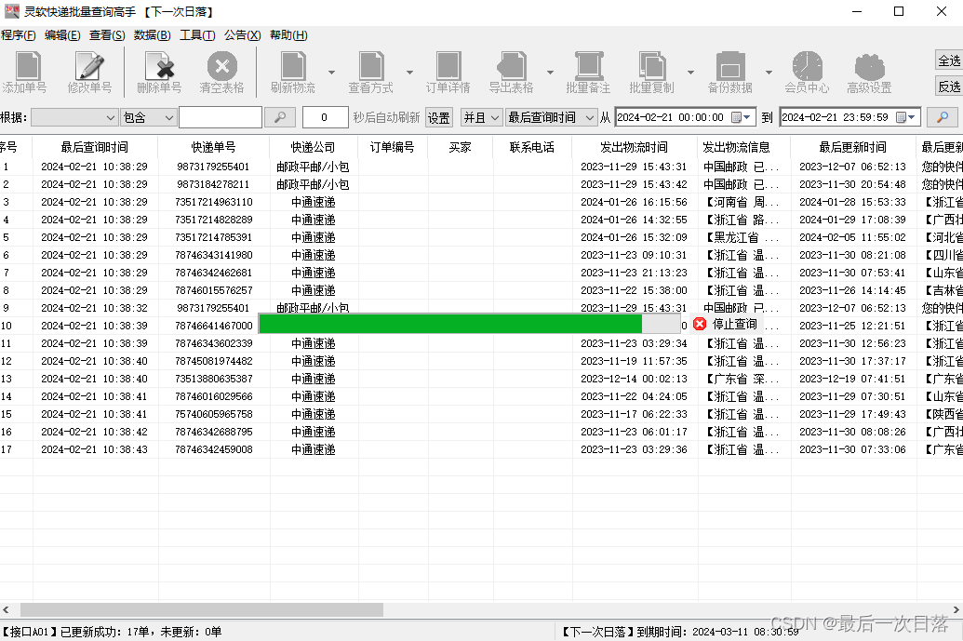
Task: Open the 数据(B) menu
Action: [x=153, y=35]
